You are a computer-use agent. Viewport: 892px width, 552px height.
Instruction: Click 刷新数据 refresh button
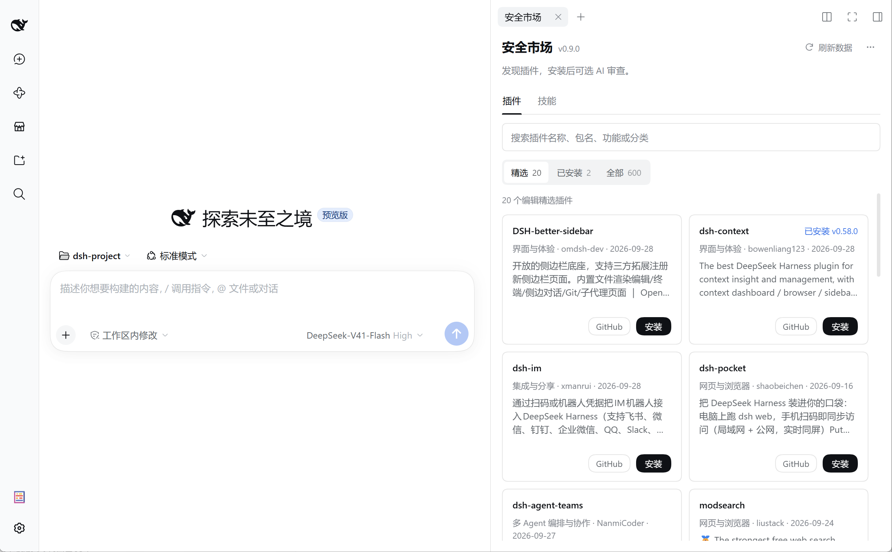829,47
